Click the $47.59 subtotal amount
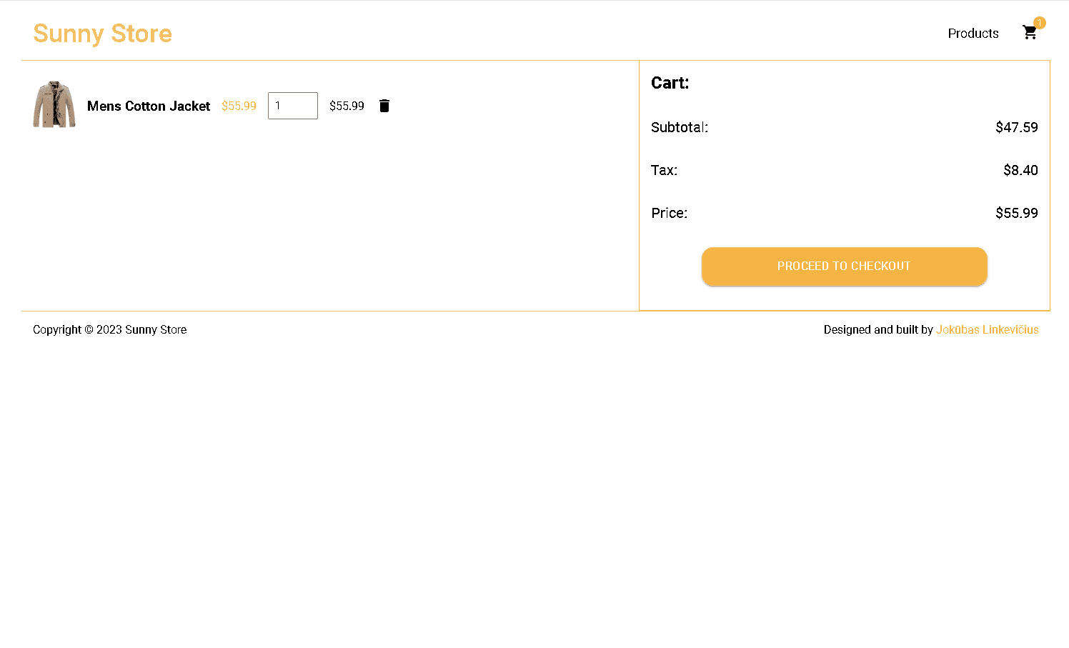Viewport: 1069px width, 648px height. pos(1016,127)
